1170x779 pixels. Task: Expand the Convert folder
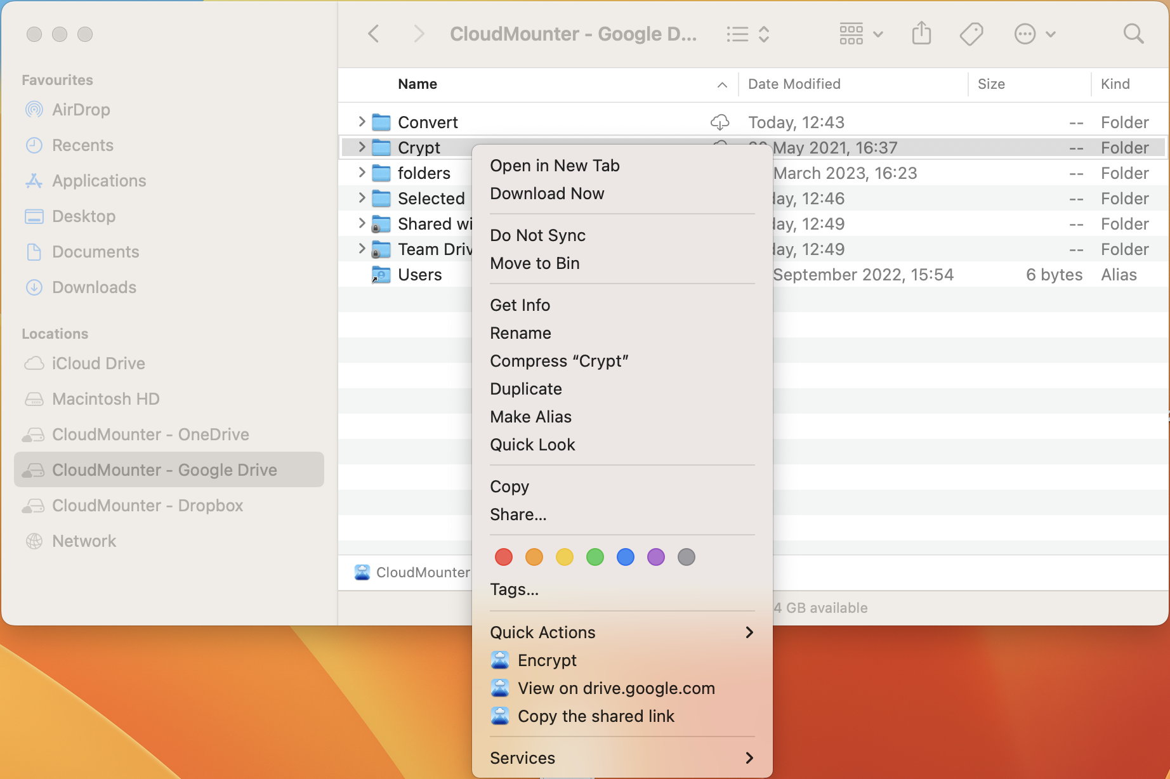pos(362,121)
